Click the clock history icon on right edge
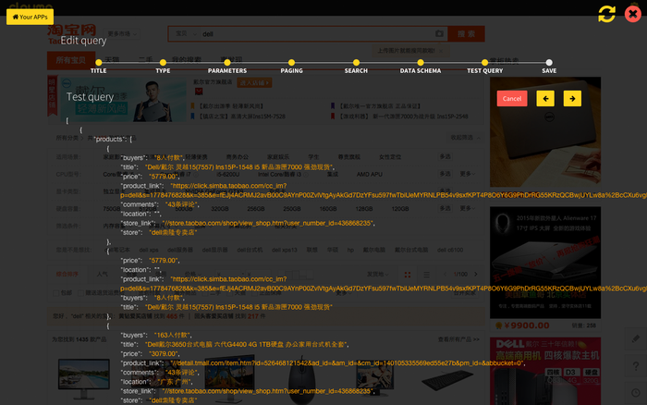 click(x=636, y=393)
